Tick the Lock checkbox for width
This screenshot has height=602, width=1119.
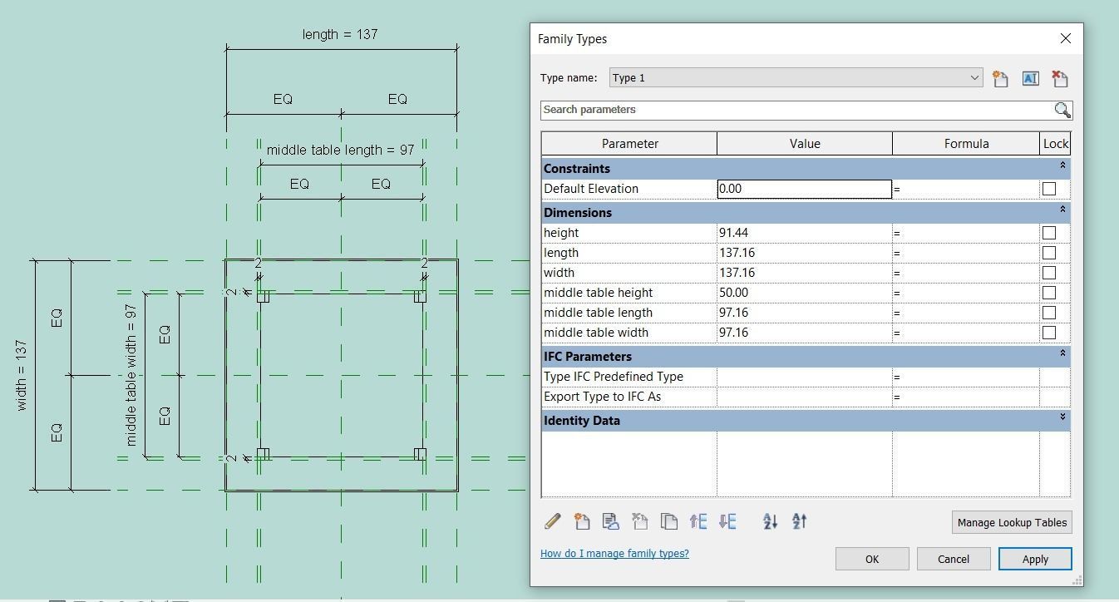(x=1049, y=273)
